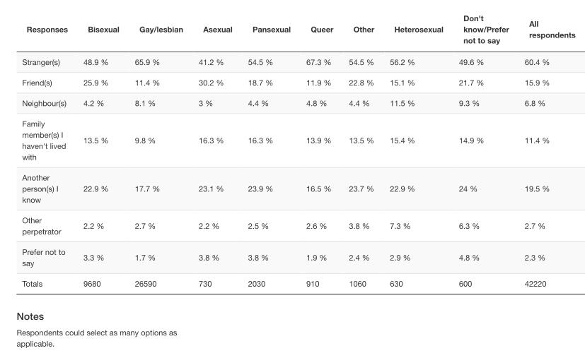
Task: Click the Gay/lesbian column header
Action: [161, 30]
